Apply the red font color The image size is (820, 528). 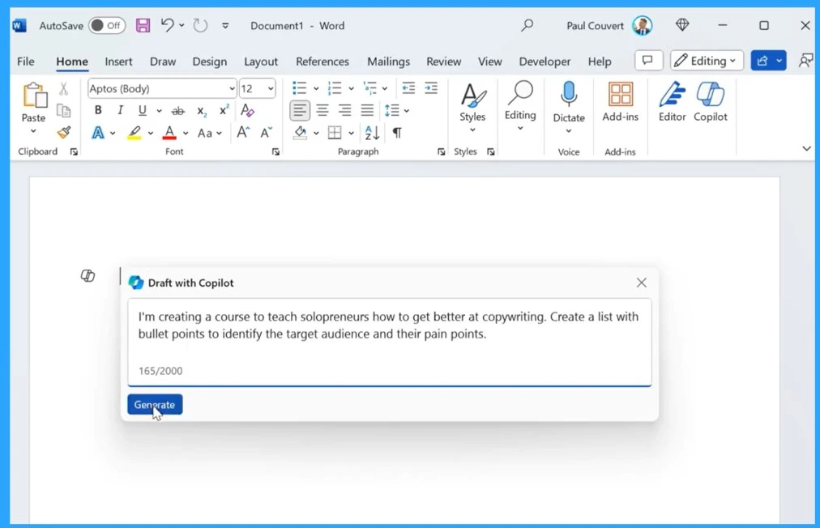pyautogui.click(x=169, y=133)
